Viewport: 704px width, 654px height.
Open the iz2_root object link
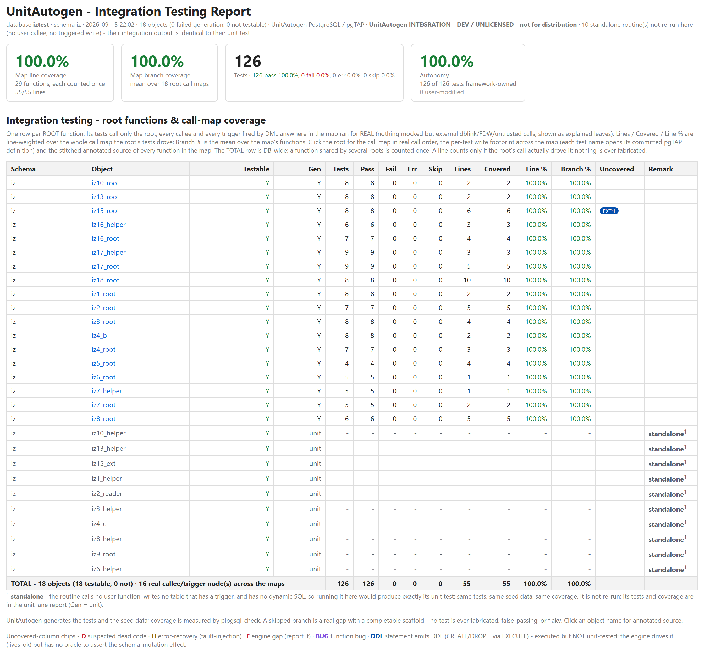(103, 308)
